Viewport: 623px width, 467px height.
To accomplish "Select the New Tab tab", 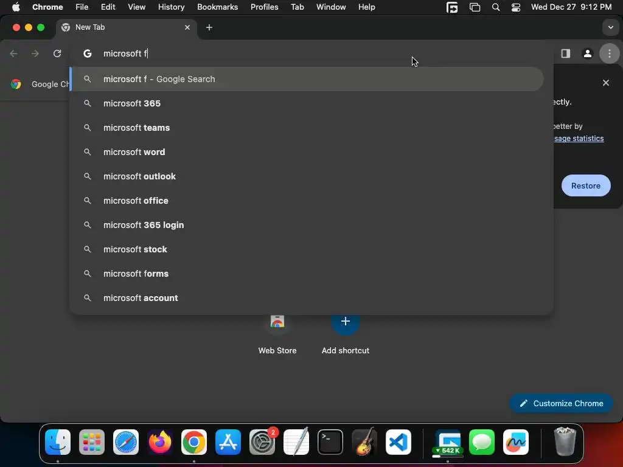I will click(126, 27).
